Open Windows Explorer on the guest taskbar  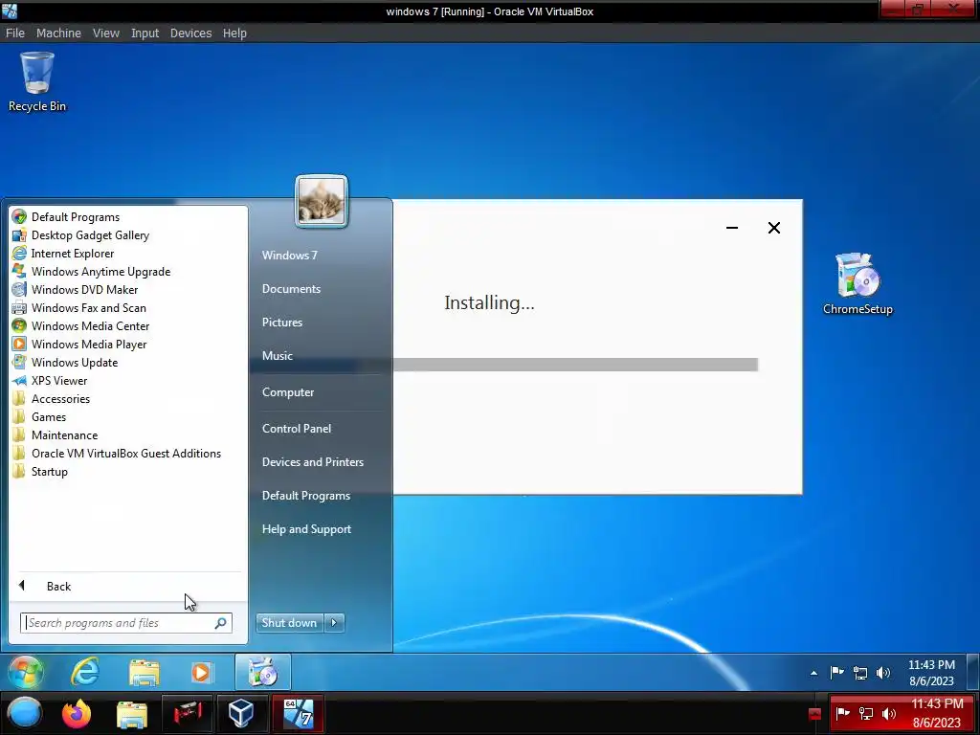coord(145,673)
